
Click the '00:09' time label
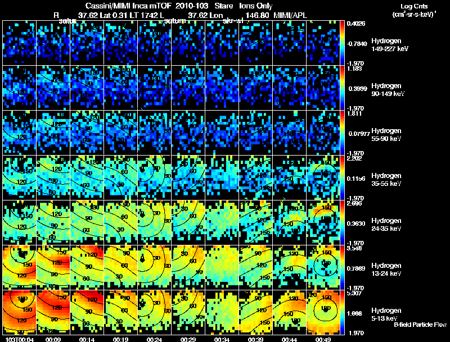pyautogui.click(x=53, y=339)
